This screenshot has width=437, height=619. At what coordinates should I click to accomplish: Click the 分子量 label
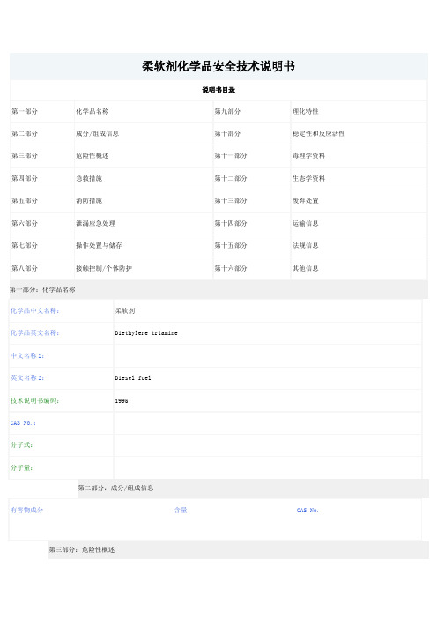21,468
